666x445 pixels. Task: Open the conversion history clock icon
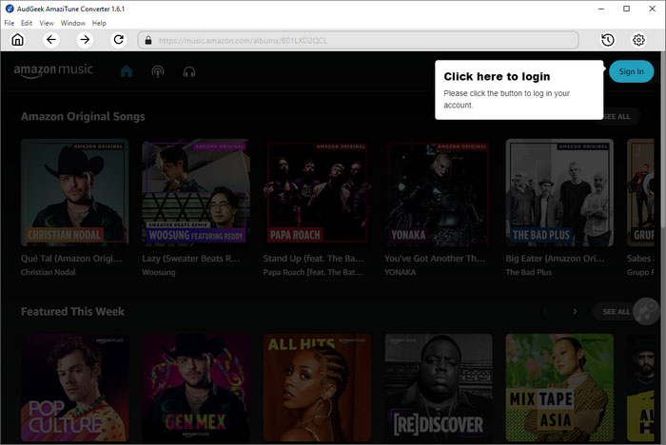(x=608, y=40)
